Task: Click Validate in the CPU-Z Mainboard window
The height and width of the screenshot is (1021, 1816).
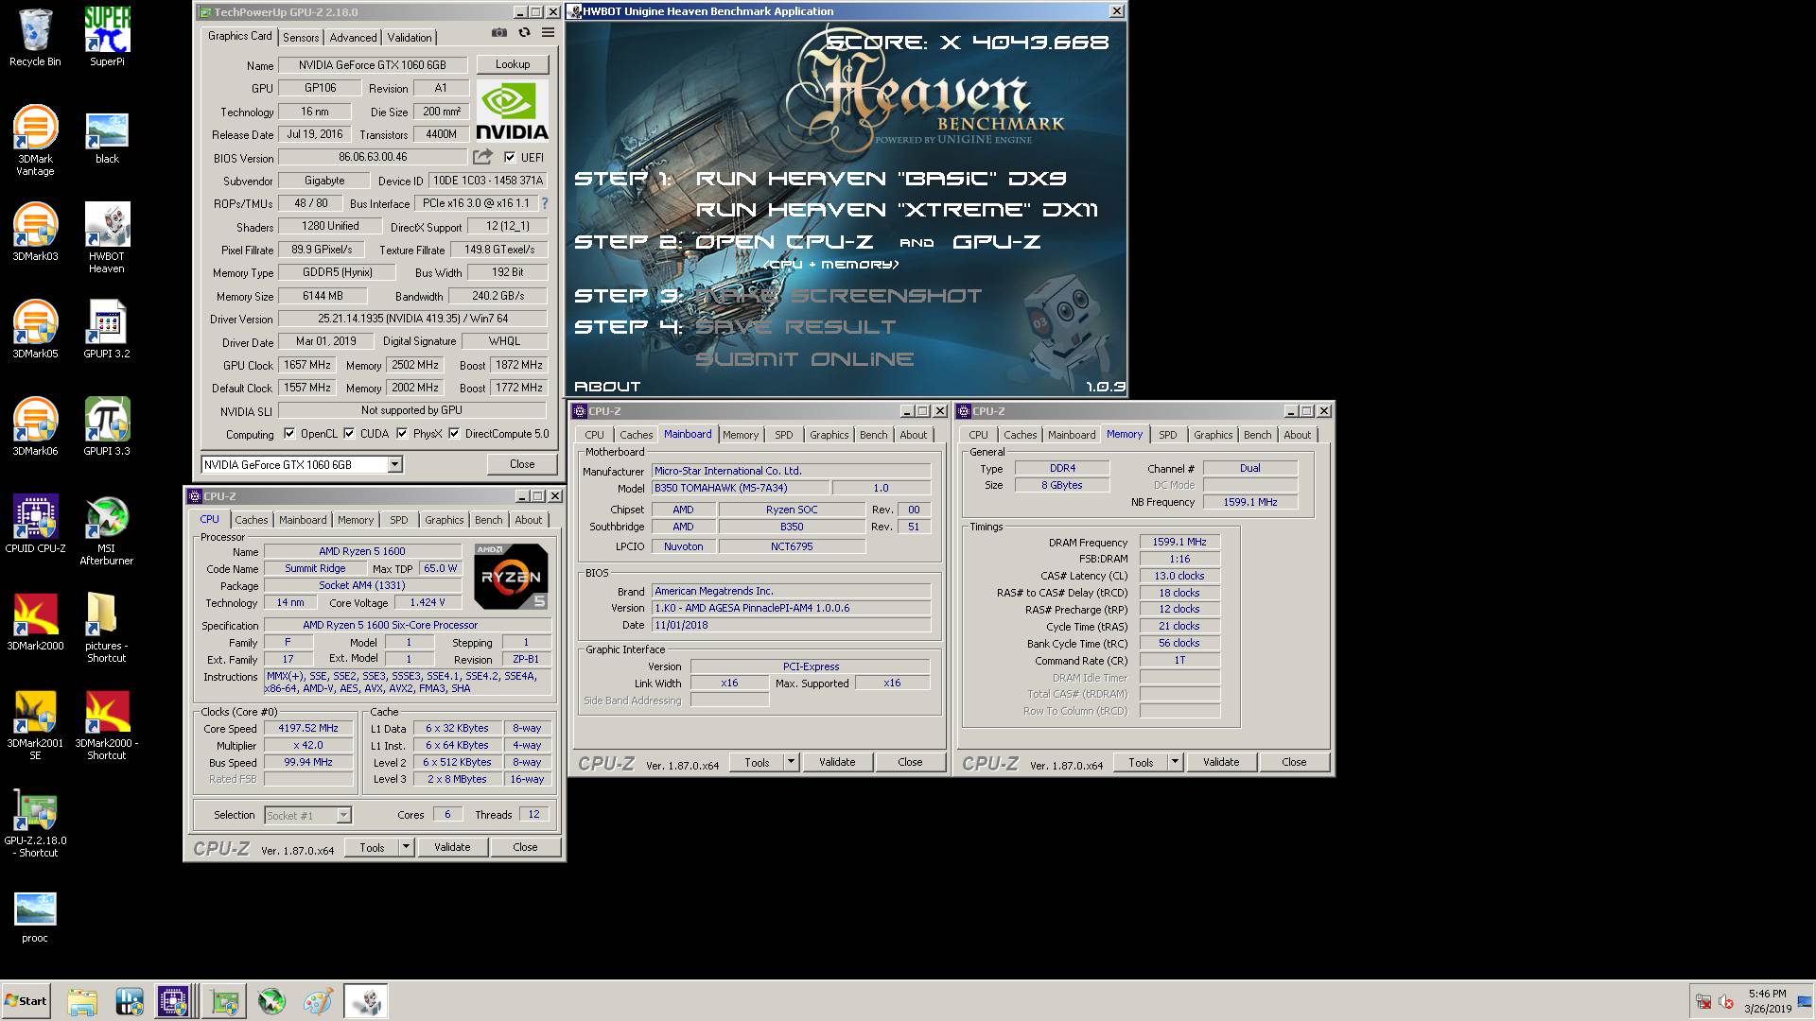Action: [837, 762]
